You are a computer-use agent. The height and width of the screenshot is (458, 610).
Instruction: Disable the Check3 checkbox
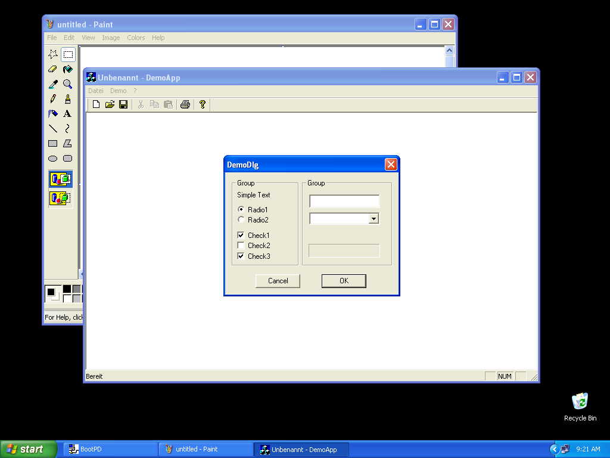coord(241,256)
